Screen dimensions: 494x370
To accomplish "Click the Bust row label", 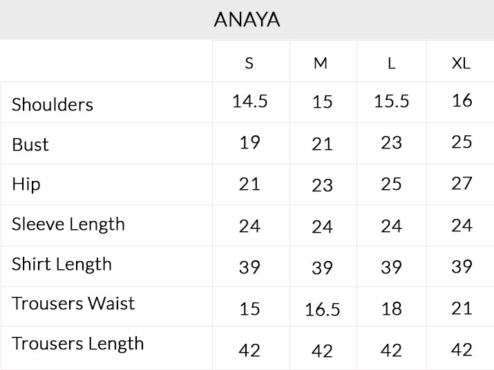I will point(30,144).
